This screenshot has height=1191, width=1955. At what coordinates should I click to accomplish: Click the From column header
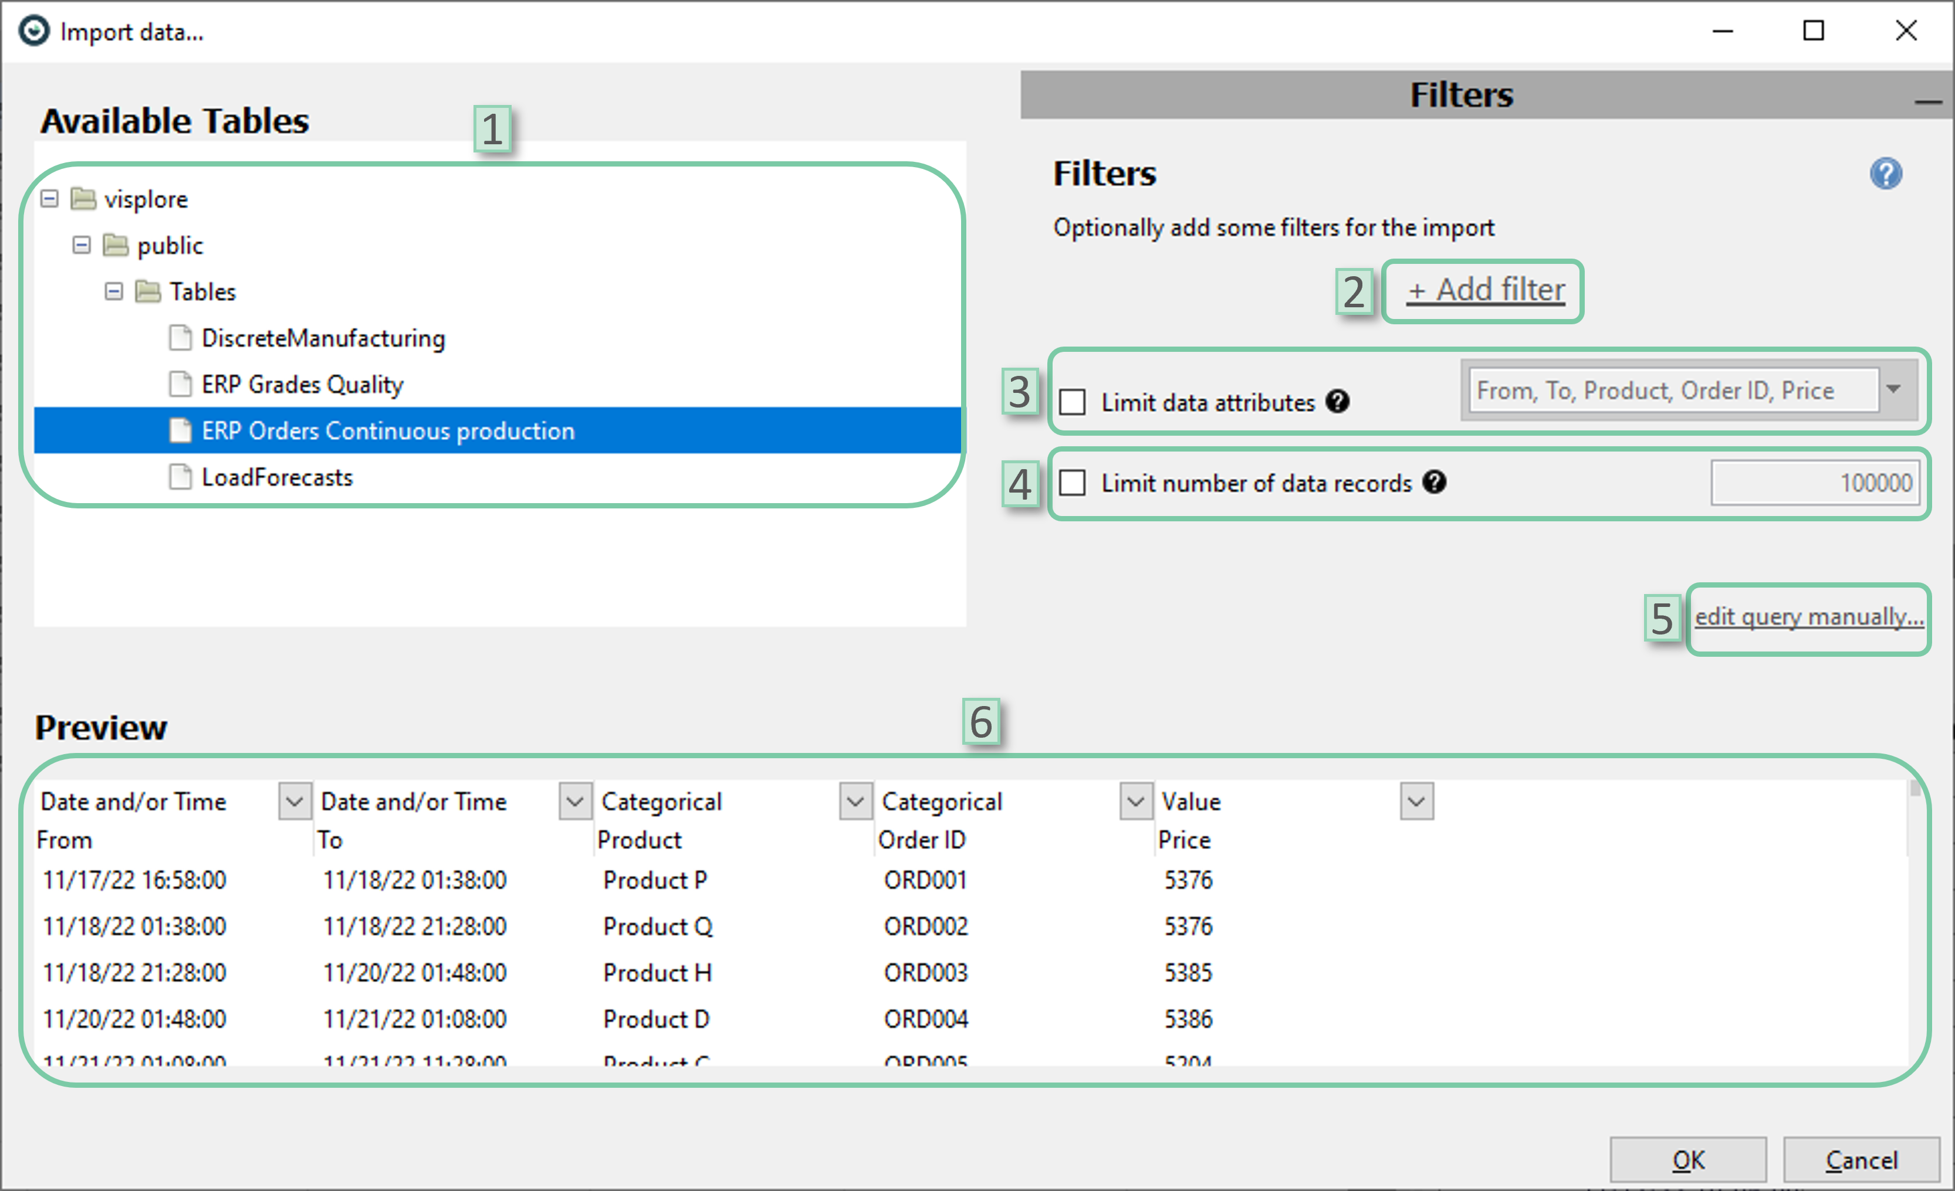click(x=65, y=840)
